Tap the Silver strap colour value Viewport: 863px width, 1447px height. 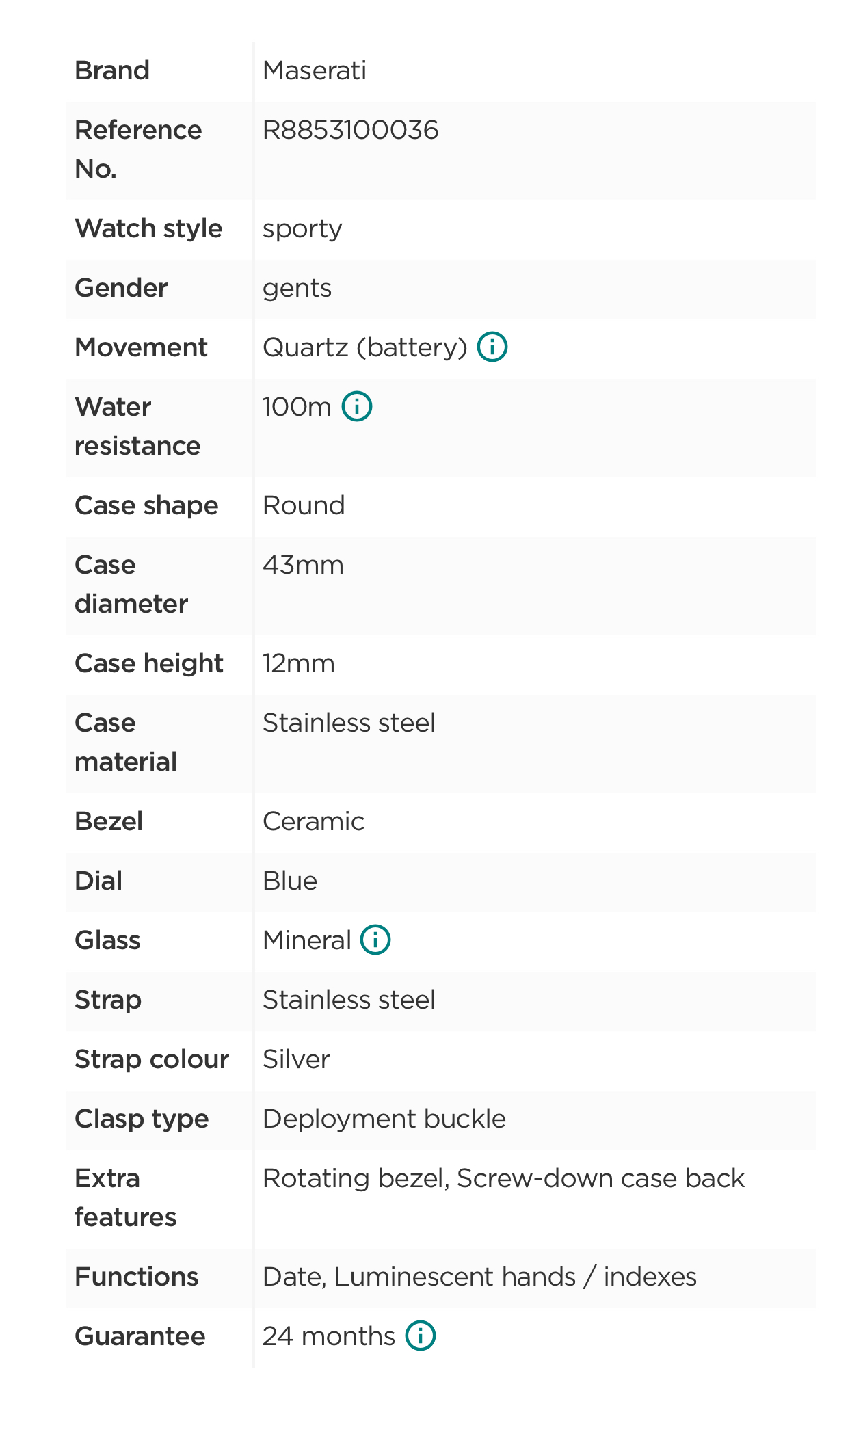(296, 1059)
